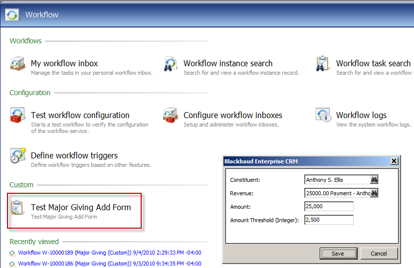This screenshot has width=414, height=268.
Task: Open the My workflow inbox icon
Action: 17,64
